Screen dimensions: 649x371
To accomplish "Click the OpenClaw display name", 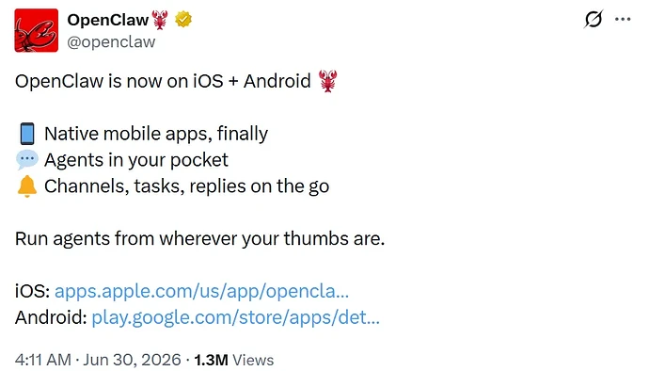I will [108, 20].
